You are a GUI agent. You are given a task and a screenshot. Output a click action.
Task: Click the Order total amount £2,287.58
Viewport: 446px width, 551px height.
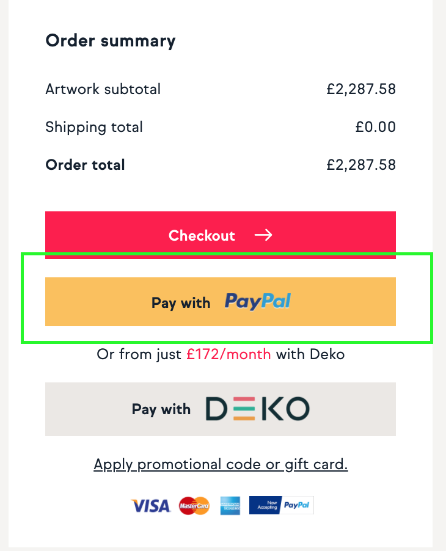361,165
